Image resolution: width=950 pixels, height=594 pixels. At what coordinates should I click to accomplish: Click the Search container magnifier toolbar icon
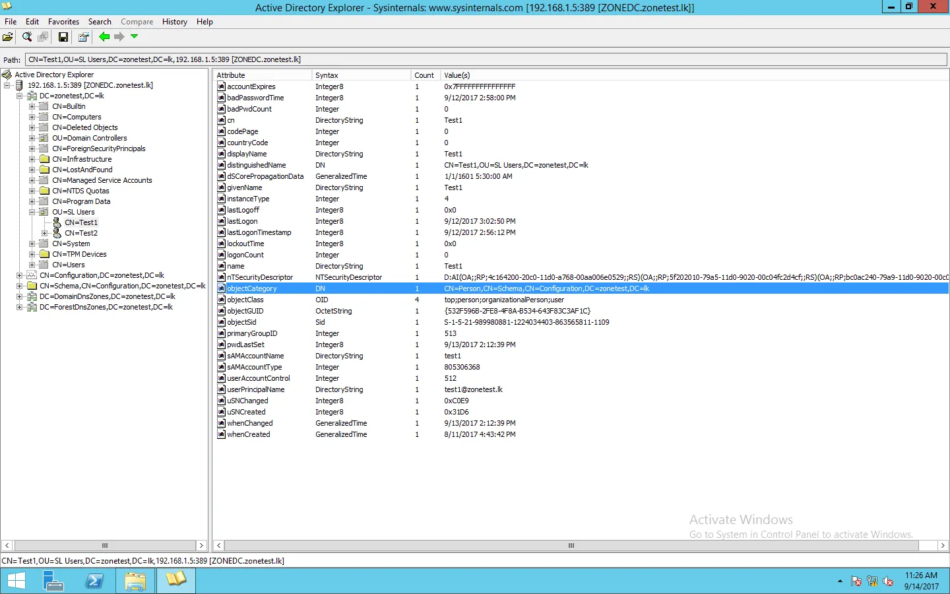tap(27, 37)
